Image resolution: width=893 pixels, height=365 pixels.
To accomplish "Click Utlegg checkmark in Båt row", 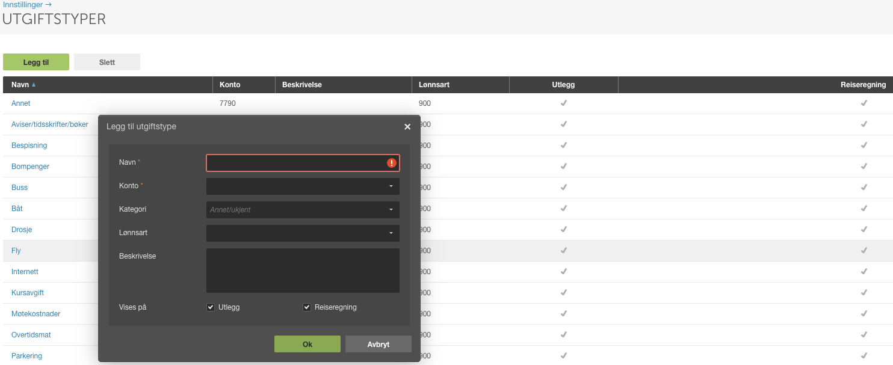I will tap(564, 209).
